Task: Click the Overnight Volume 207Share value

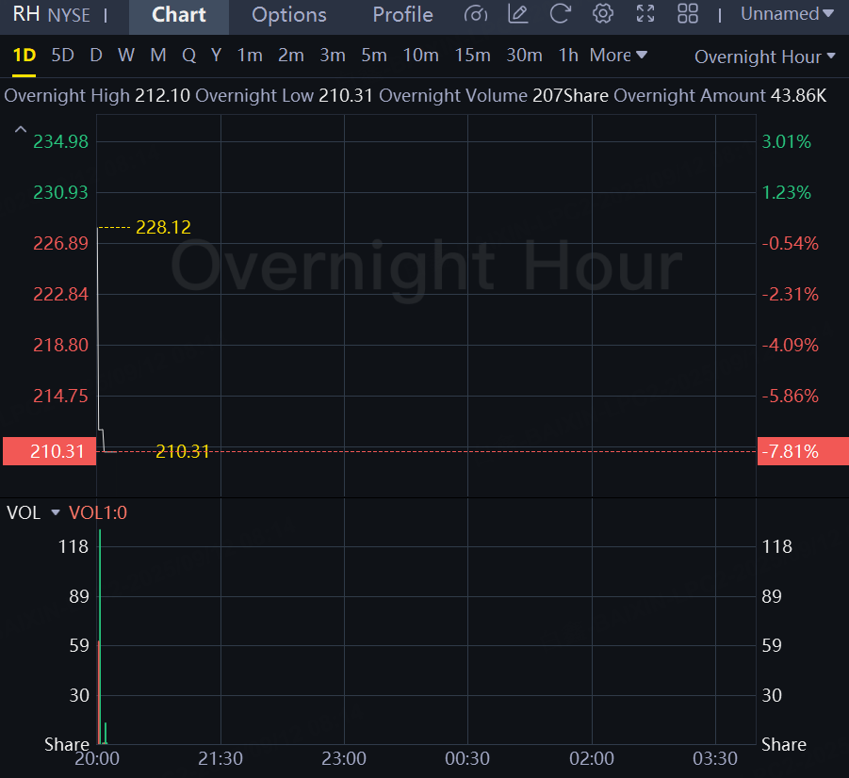Action: click(571, 95)
